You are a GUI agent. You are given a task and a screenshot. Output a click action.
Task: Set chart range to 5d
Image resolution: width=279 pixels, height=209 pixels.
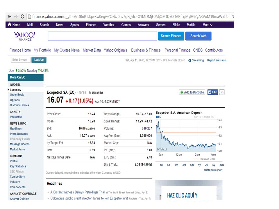click(x=169, y=165)
